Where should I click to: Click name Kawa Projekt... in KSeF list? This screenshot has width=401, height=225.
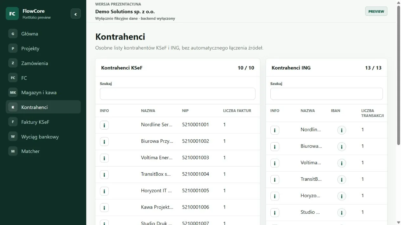coord(157,207)
